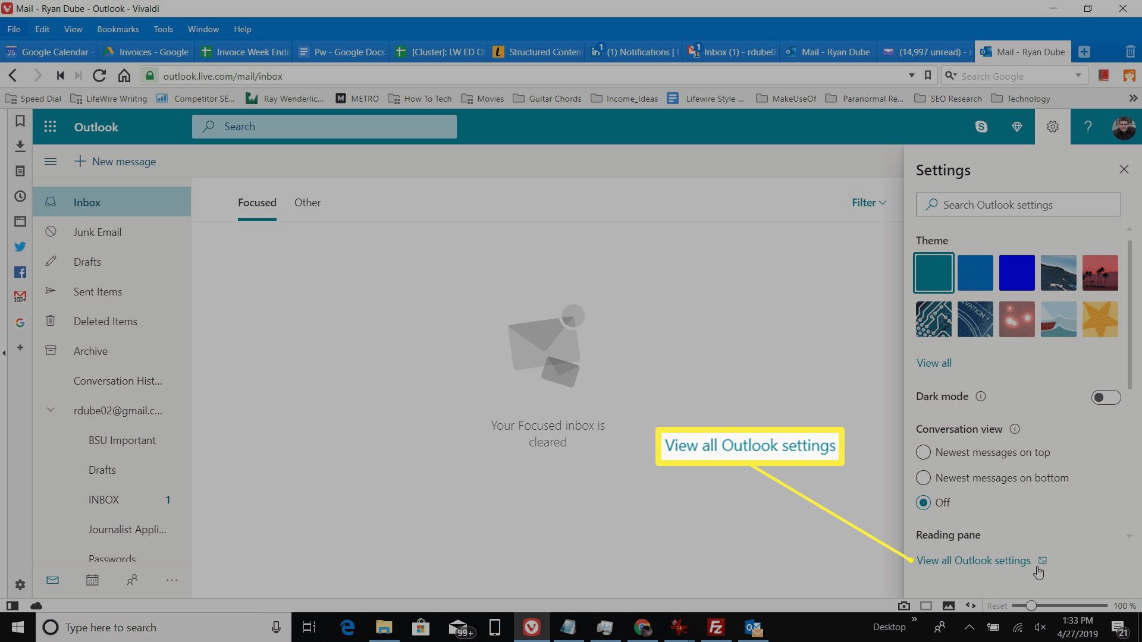Click the Skype integration icon in toolbar

(x=980, y=126)
